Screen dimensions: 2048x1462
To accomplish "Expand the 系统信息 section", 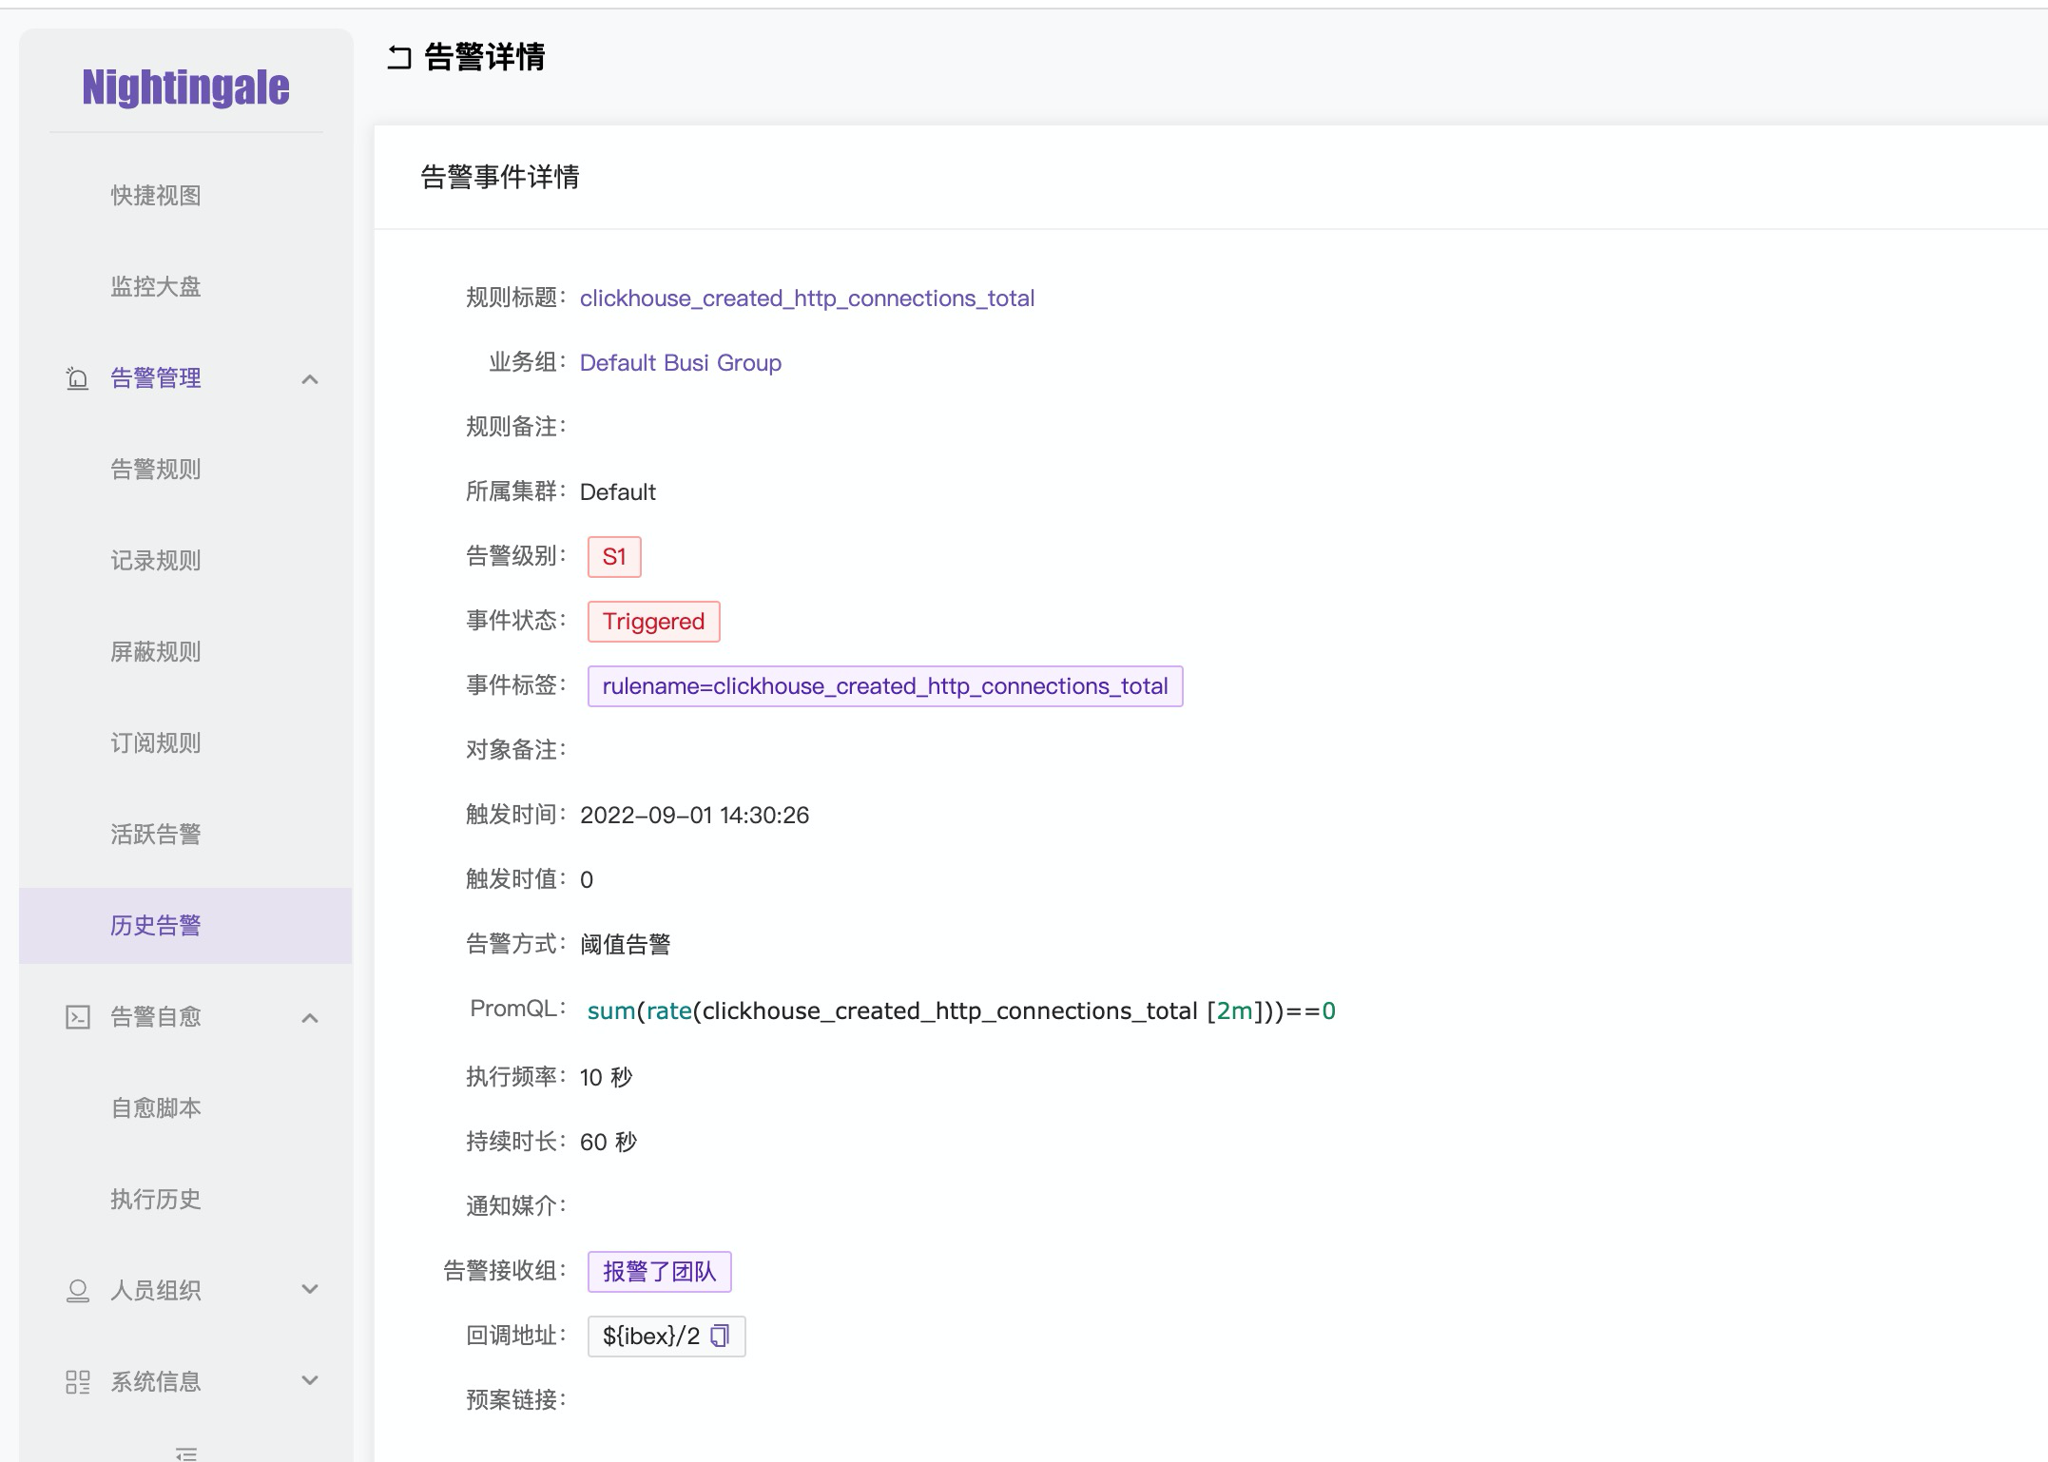I will (x=309, y=1381).
